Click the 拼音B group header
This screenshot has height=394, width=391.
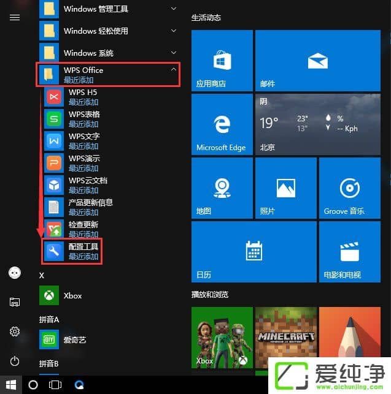[49, 363]
